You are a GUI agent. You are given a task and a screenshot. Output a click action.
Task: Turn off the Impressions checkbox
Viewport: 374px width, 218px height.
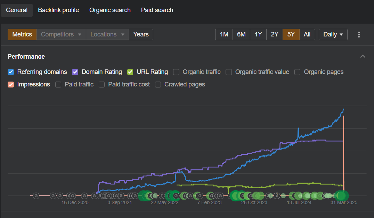point(11,85)
